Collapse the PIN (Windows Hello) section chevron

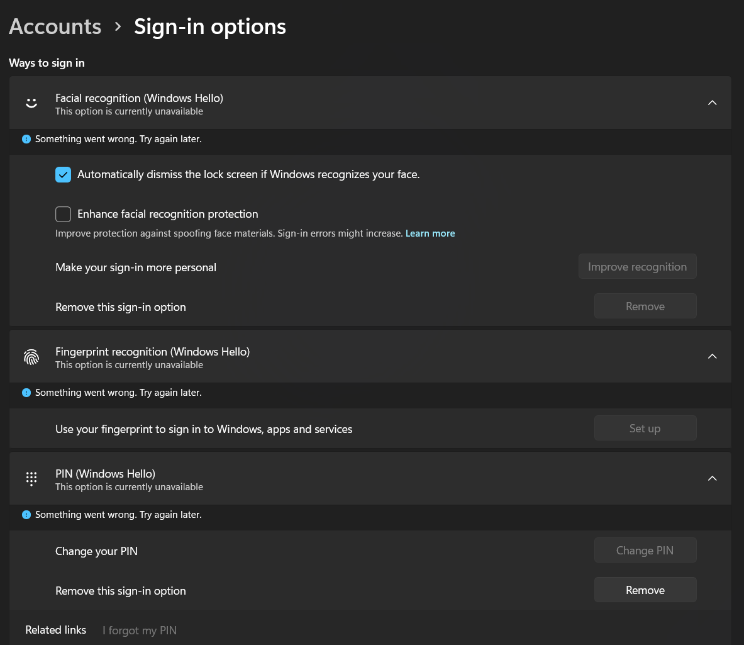click(x=712, y=479)
